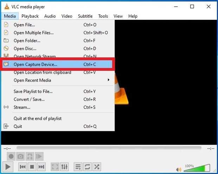Minimize the VLC window
The width and height of the screenshot is (218, 174).
(176, 6)
